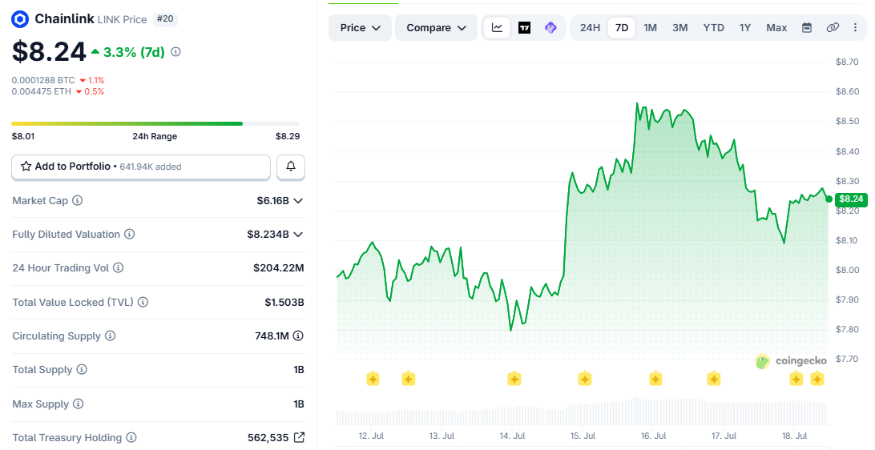Click the news marker near 17. Jul

714,380
